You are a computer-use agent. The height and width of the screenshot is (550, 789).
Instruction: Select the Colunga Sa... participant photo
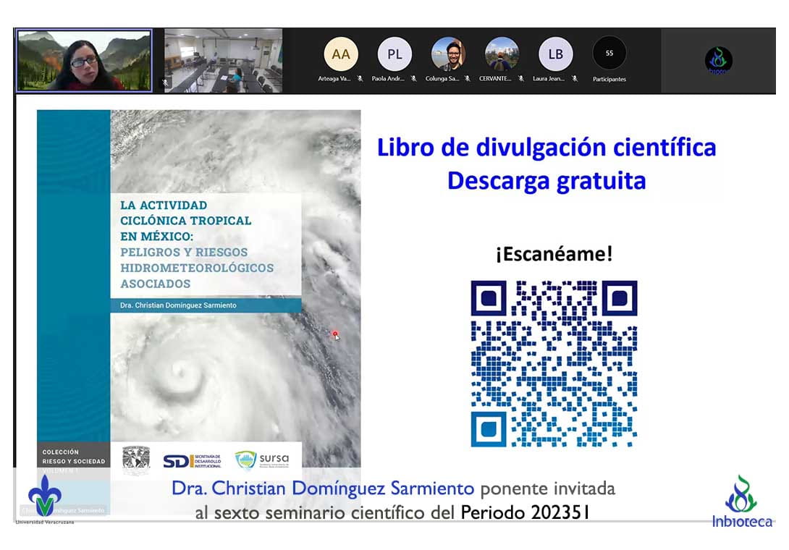448,54
